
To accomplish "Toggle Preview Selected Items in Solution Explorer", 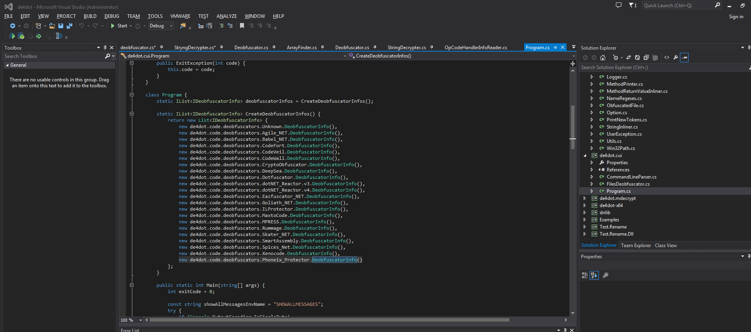I will point(684,58).
